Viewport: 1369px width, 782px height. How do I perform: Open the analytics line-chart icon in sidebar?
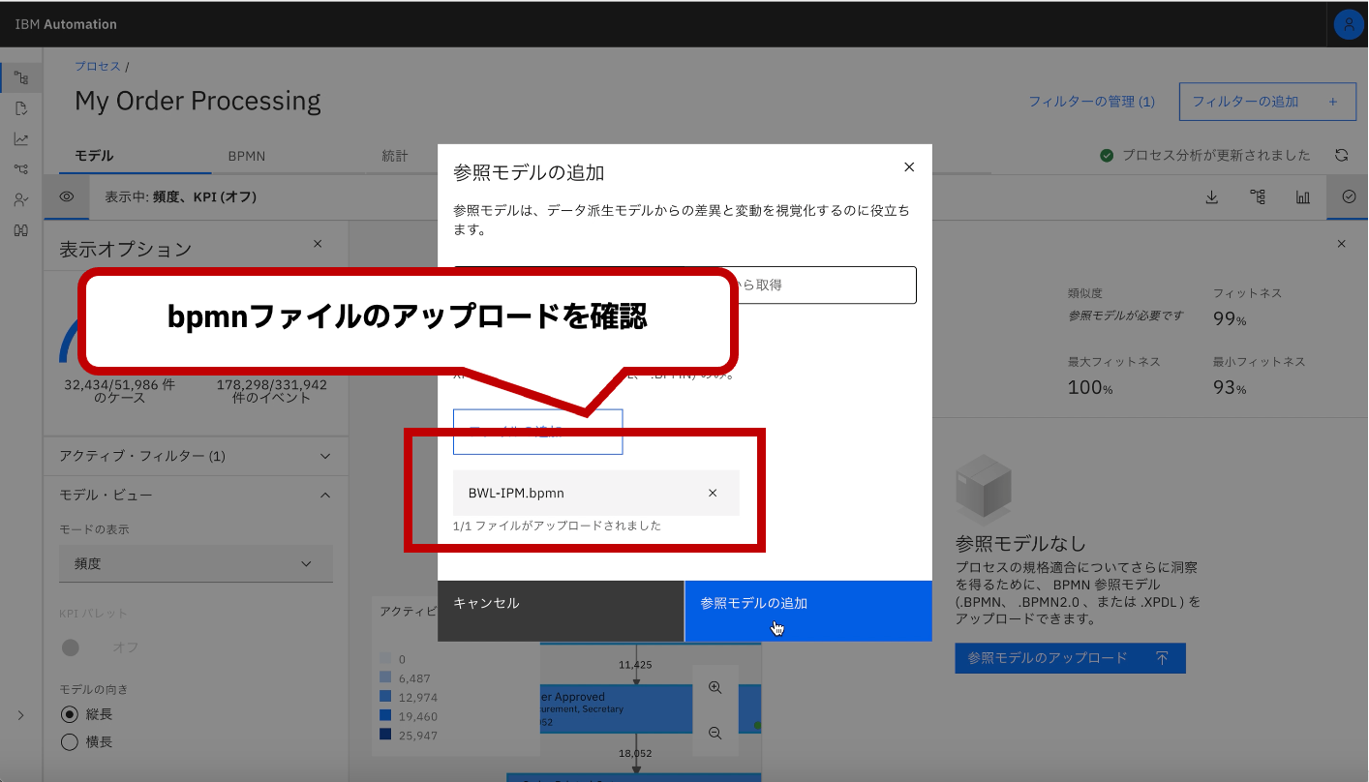(x=20, y=138)
